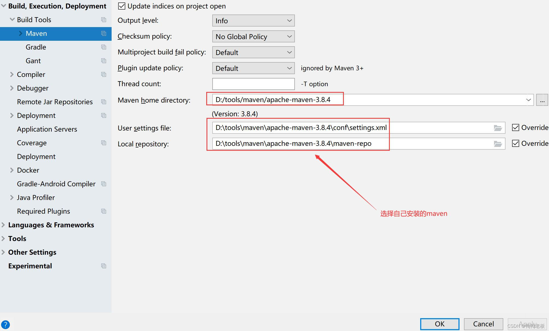549x331 pixels.
Task: Toggle Update indices on project open
Action: tap(122, 6)
